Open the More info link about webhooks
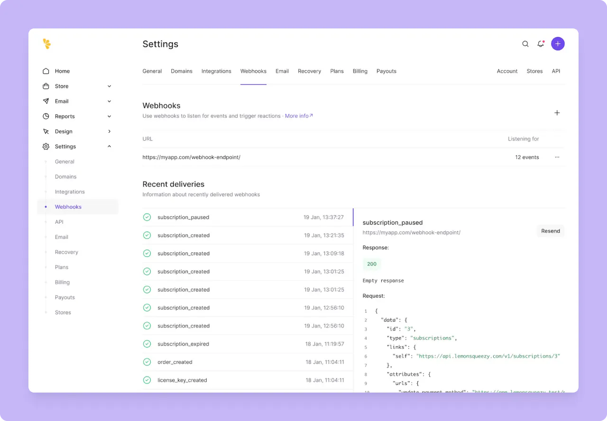The image size is (607, 421). point(297,116)
